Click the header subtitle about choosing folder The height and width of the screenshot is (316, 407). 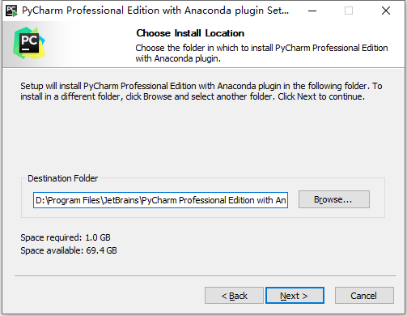[261, 53]
